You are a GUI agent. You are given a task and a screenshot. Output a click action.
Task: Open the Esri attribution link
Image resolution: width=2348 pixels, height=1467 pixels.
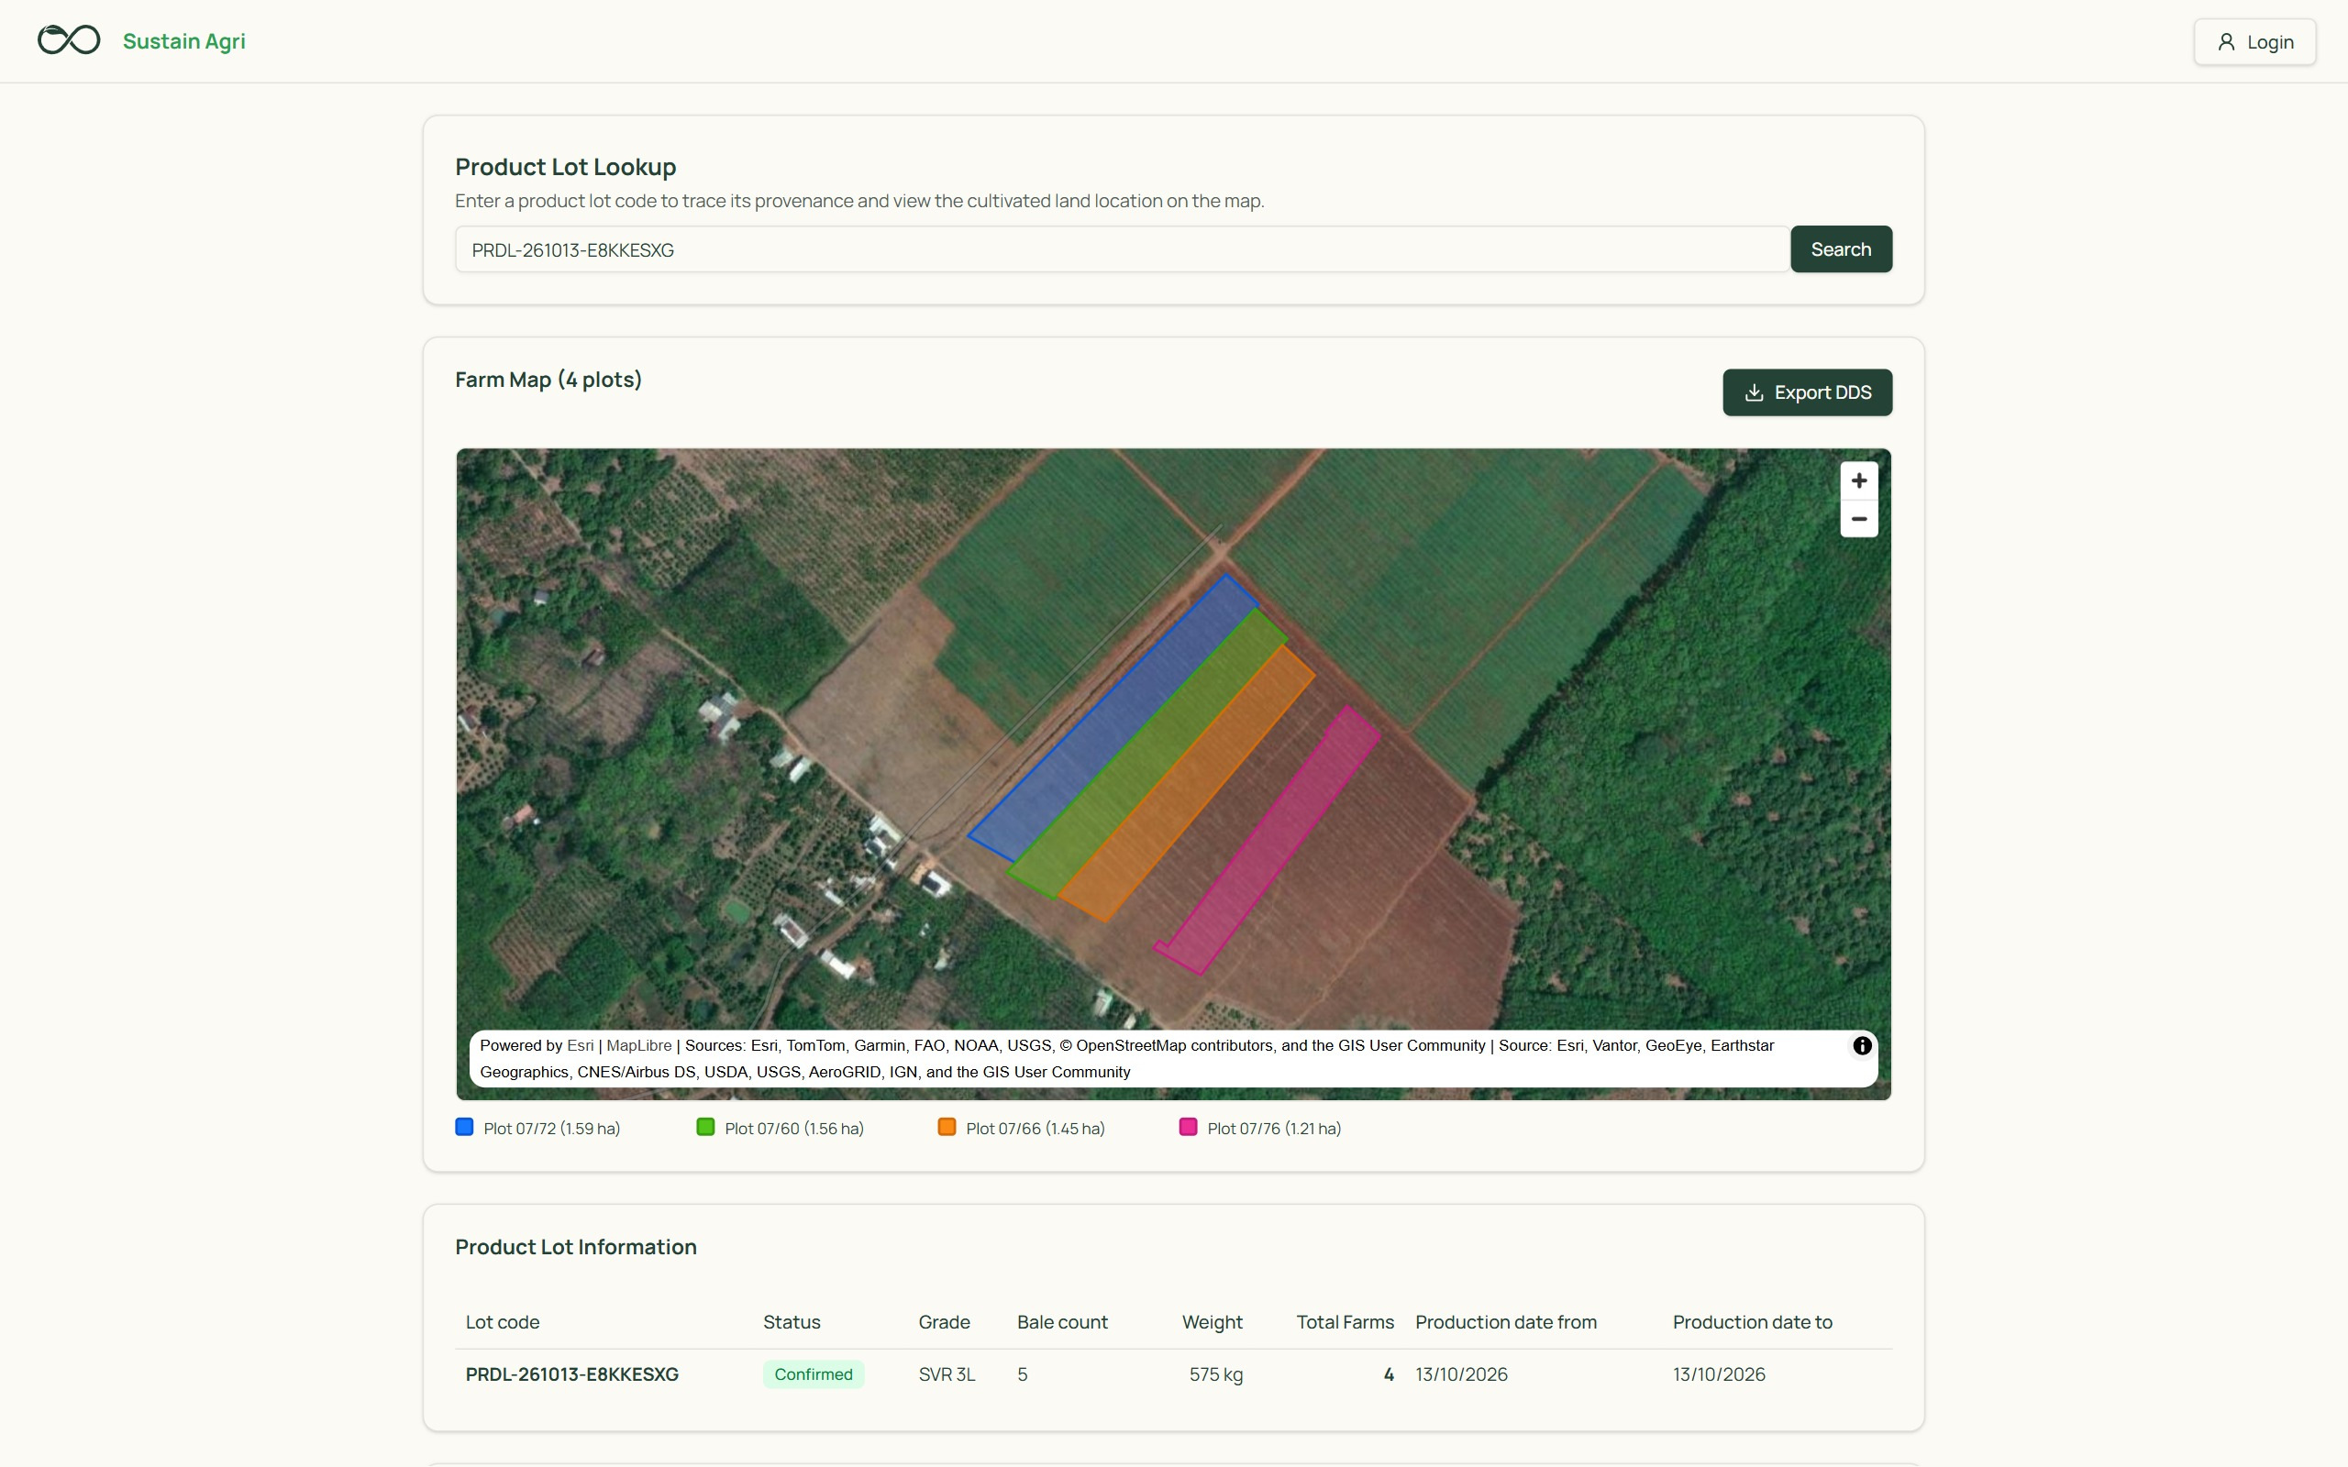point(581,1046)
